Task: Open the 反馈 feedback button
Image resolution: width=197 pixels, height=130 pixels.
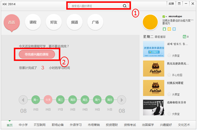Action: point(171,4)
